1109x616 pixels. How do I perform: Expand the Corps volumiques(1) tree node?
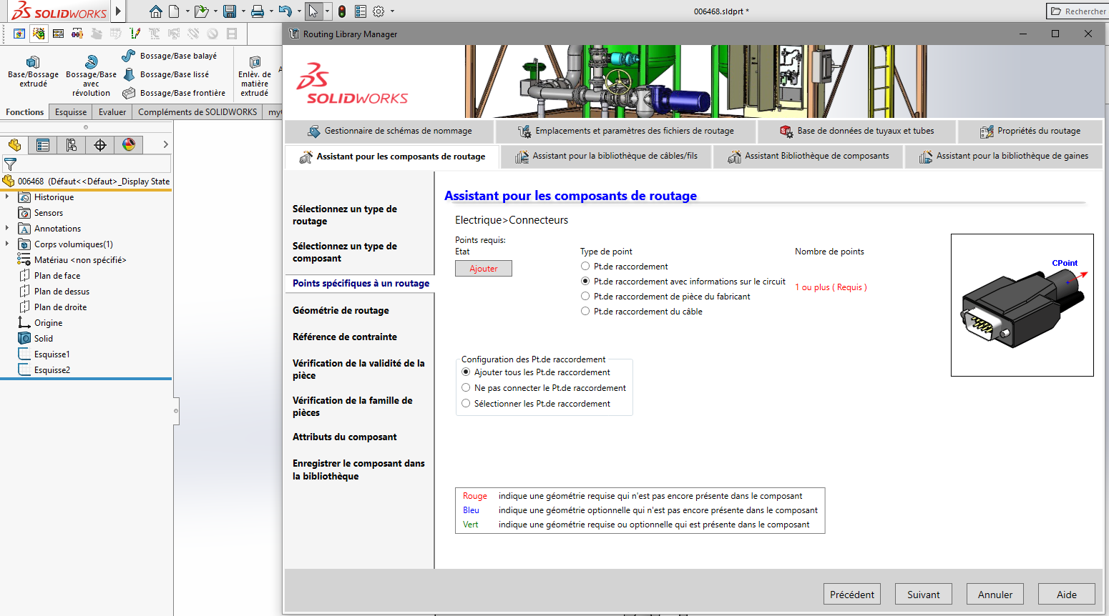(7, 244)
